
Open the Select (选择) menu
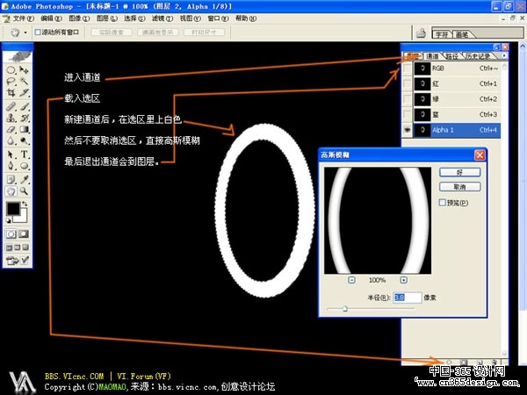click(x=134, y=18)
